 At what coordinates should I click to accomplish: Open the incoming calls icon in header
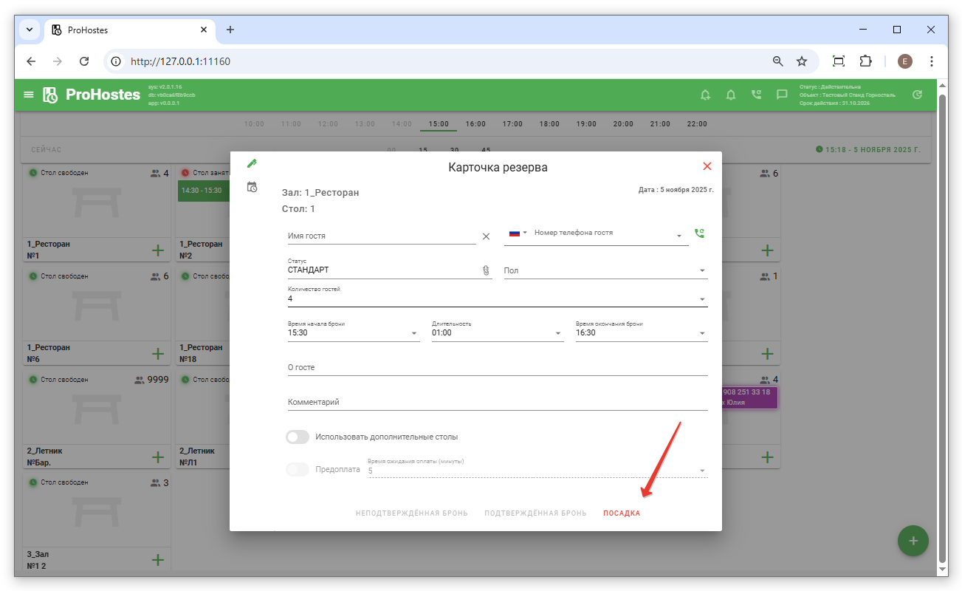[755, 95]
